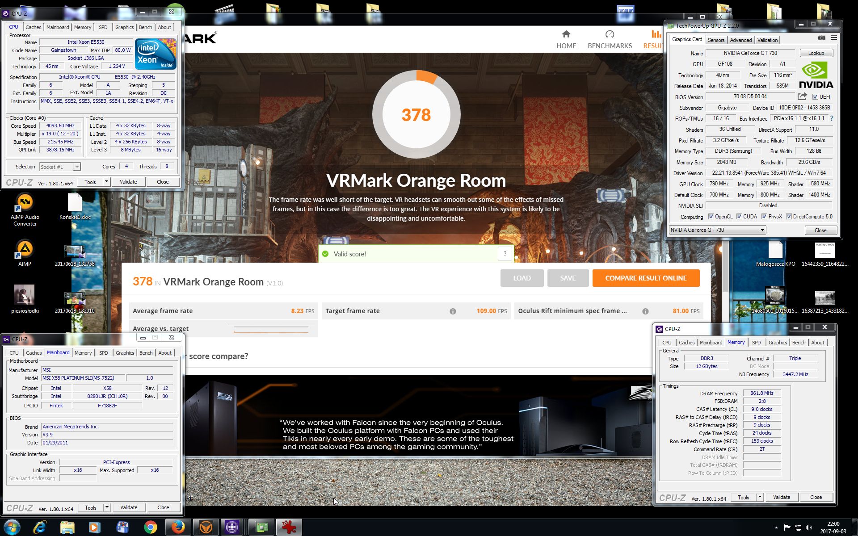The width and height of the screenshot is (858, 536).
Task: Expand the Tools arrow in the CPU tab window
Action: tap(106, 182)
